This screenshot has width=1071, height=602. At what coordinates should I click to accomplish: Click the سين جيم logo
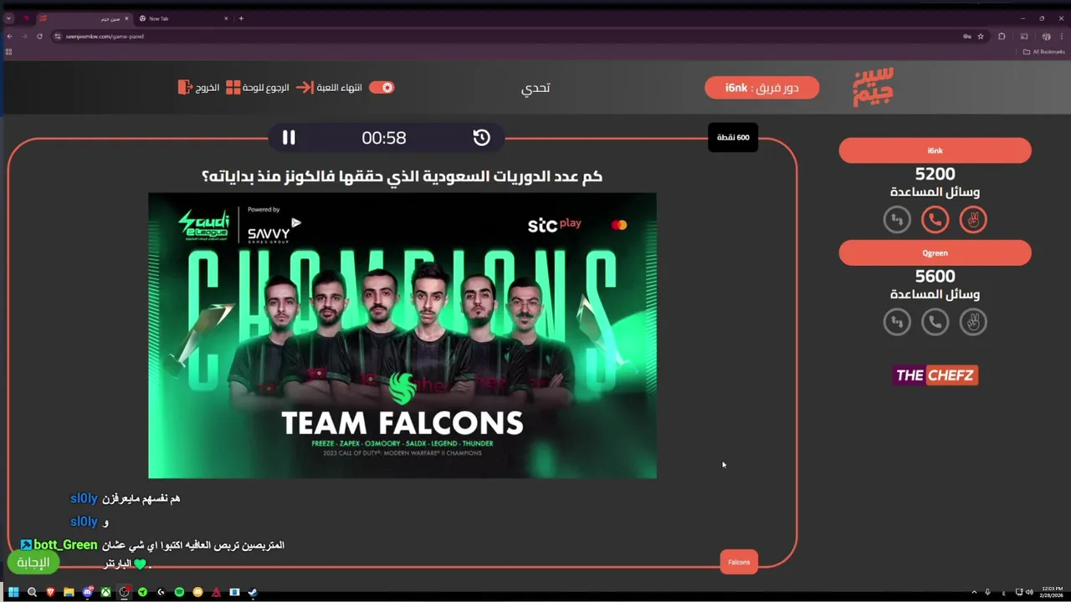[873, 87]
